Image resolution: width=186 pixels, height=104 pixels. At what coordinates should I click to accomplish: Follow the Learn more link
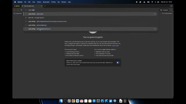pyautogui.click(x=115, y=45)
